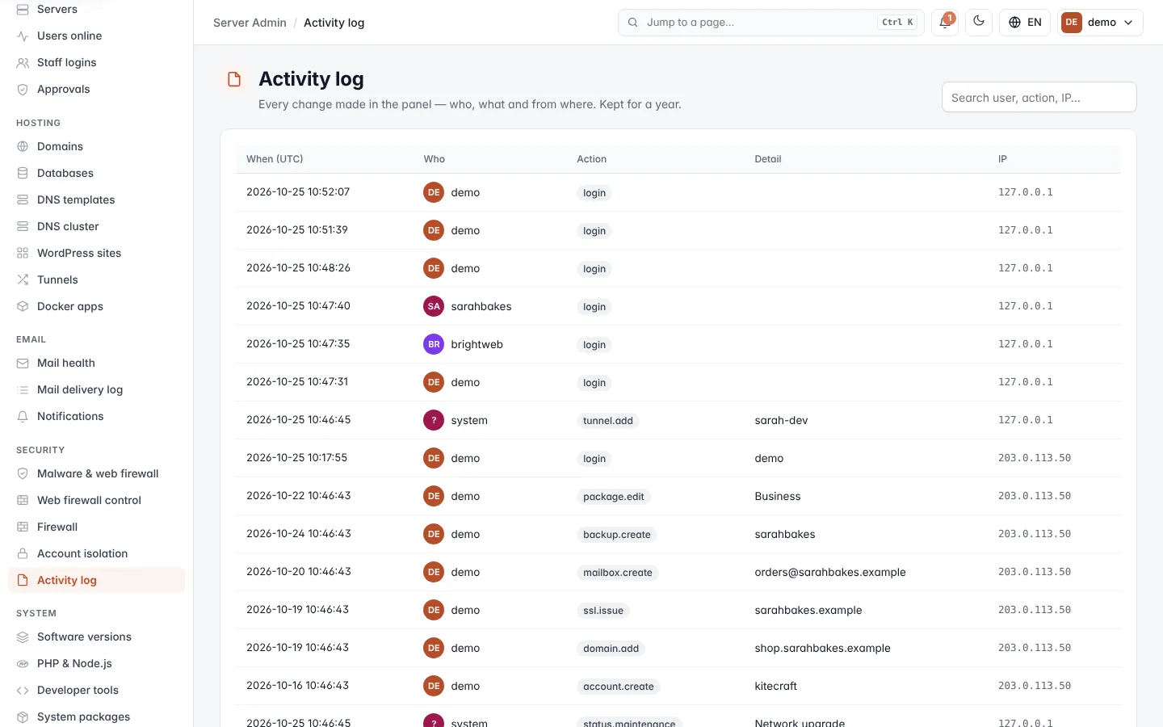The width and height of the screenshot is (1163, 727).
Task: Select Activity log in sidebar
Action: 96,581
